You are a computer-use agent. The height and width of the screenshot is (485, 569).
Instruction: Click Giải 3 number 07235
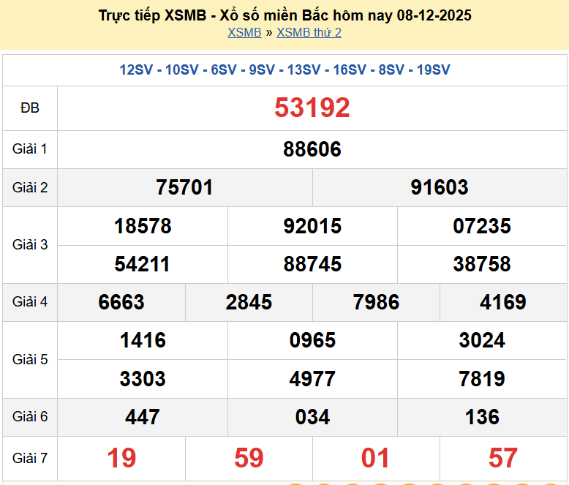(482, 226)
